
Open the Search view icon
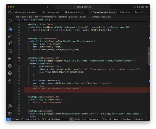pyautogui.click(x=10, y=21)
